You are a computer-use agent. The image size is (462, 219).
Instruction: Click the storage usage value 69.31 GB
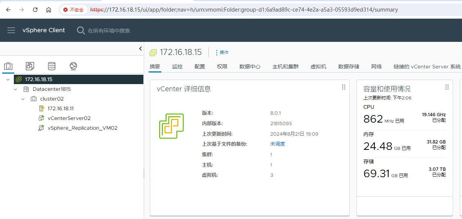[386, 173]
